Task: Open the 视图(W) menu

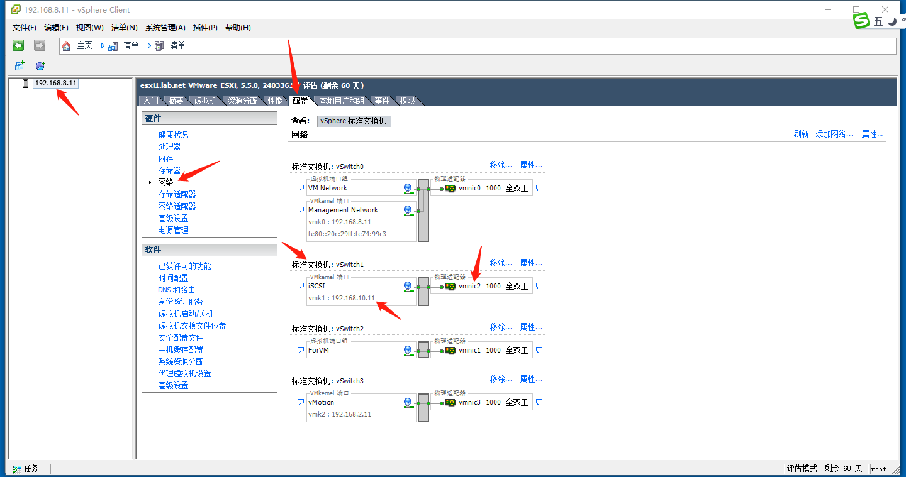Action: coord(89,28)
